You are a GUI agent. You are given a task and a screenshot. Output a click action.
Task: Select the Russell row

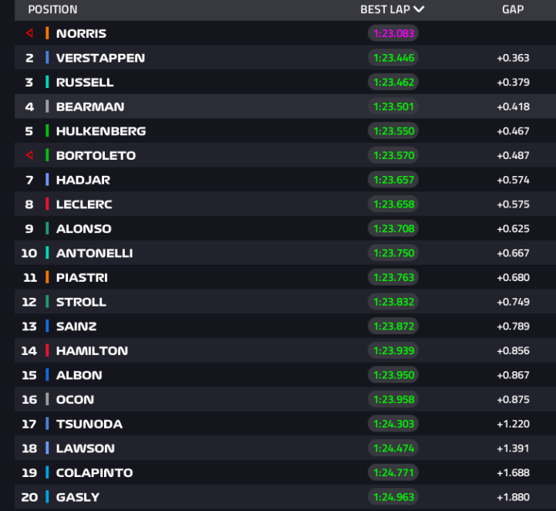coord(285,82)
